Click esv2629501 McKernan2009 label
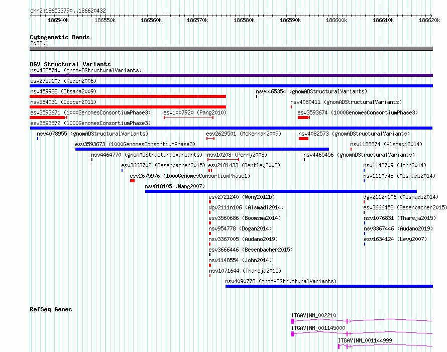The width and height of the screenshot is (447, 352). tap(244, 134)
